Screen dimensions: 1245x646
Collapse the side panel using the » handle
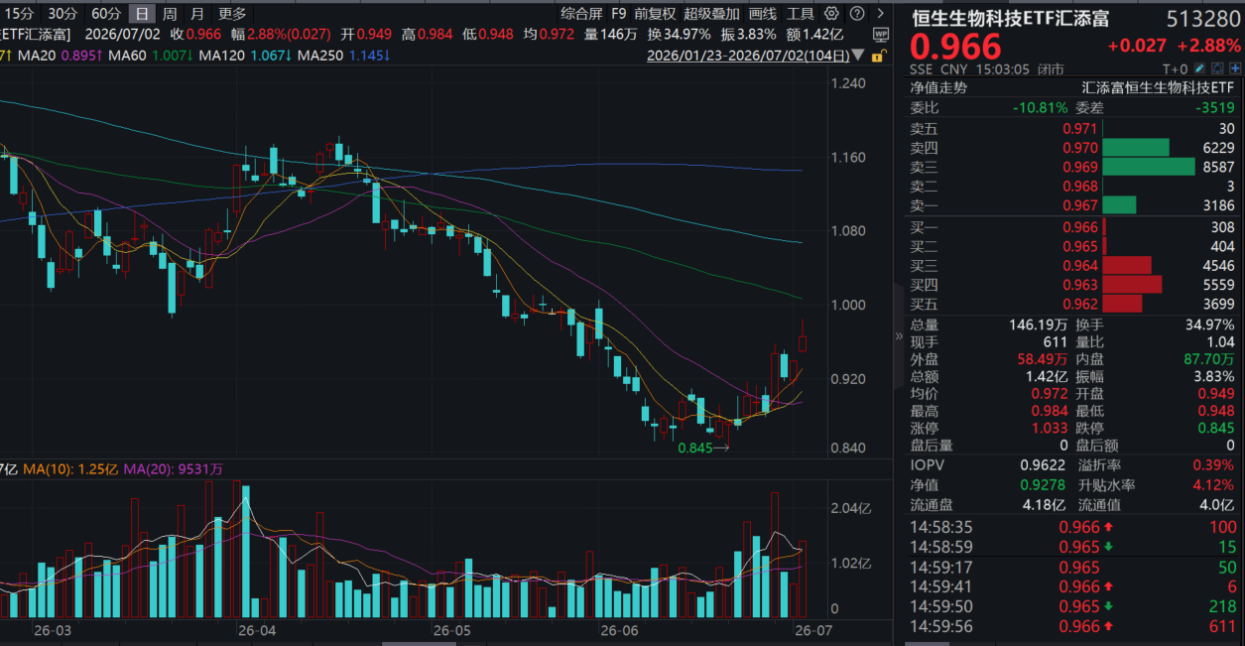(x=900, y=336)
